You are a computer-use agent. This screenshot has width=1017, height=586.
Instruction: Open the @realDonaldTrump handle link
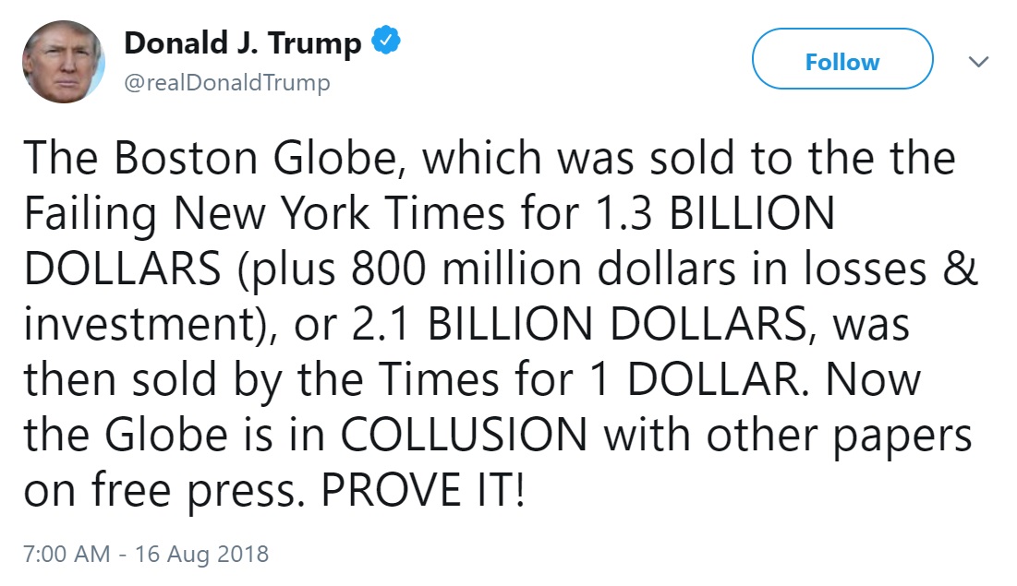225,83
